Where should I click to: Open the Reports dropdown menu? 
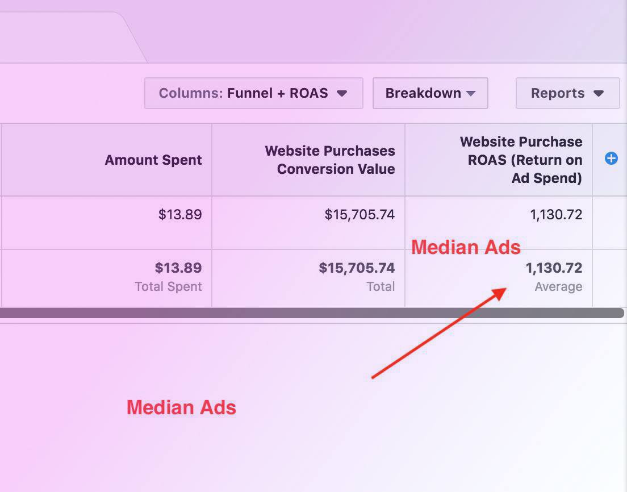click(x=567, y=93)
